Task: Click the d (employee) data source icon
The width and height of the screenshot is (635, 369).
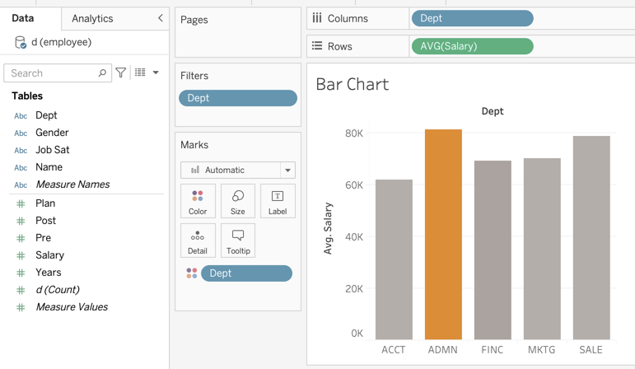Action: (21, 42)
